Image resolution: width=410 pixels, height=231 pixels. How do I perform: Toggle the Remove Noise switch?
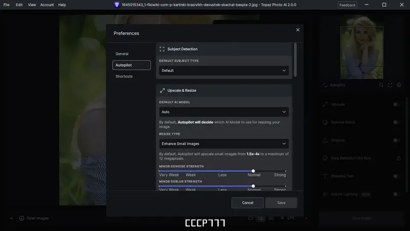pyautogui.click(x=396, y=122)
